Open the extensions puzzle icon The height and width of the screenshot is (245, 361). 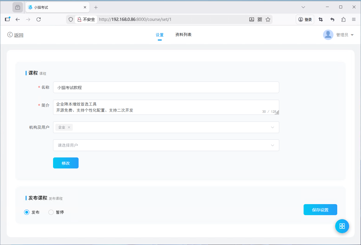[x=344, y=19]
